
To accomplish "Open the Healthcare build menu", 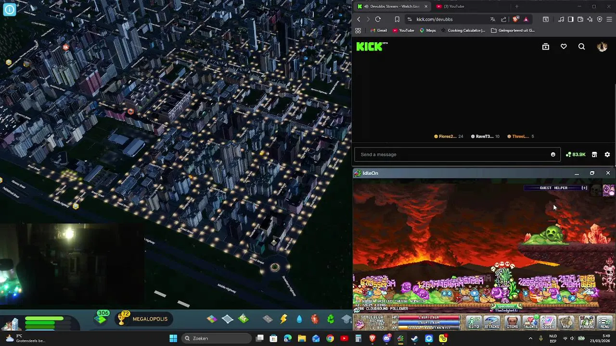I will click(315, 319).
